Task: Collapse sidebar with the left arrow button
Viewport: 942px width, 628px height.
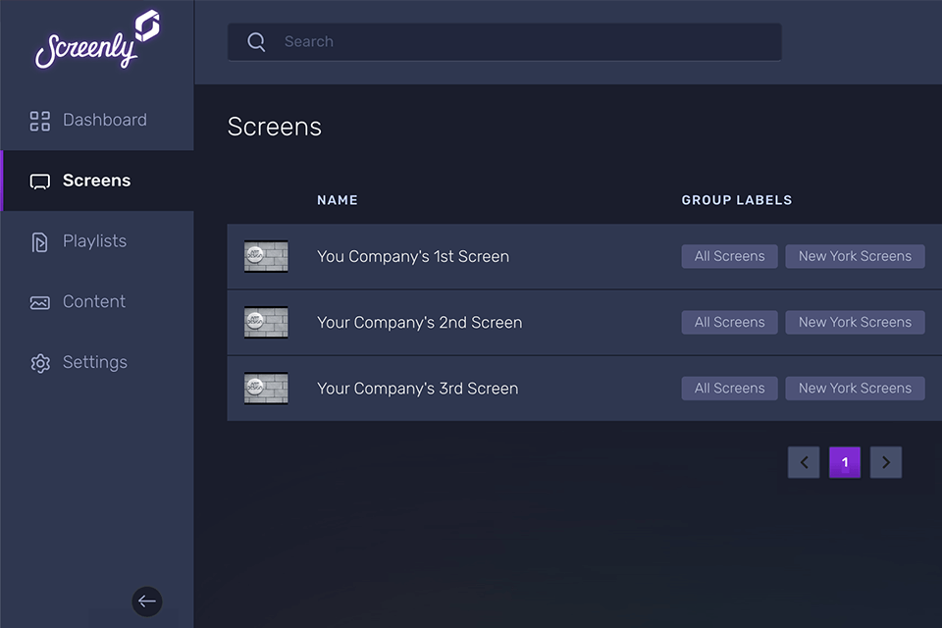Action: tap(147, 601)
